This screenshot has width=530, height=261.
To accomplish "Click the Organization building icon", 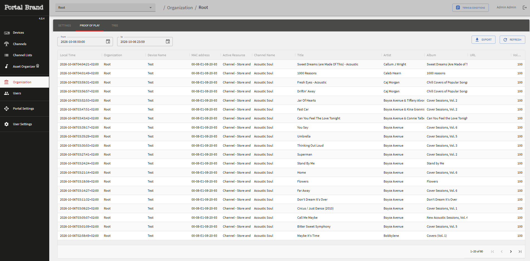I will pos(6,82).
